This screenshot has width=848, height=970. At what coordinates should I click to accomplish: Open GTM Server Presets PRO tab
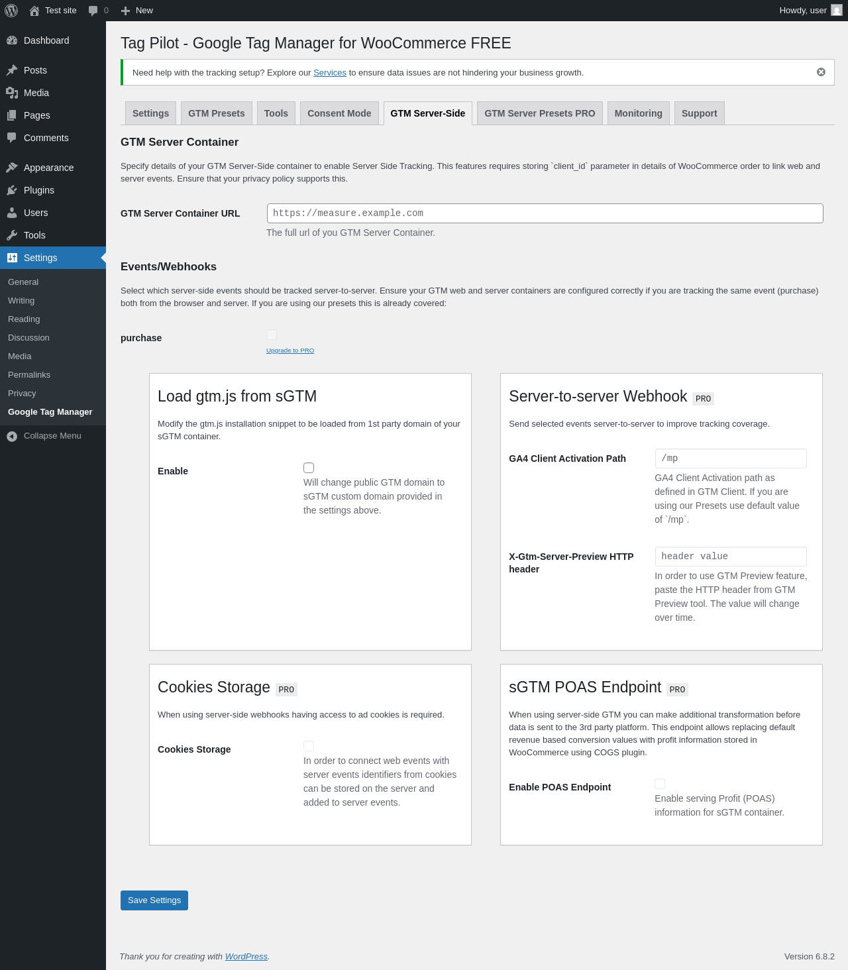click(x=540, y=113)
